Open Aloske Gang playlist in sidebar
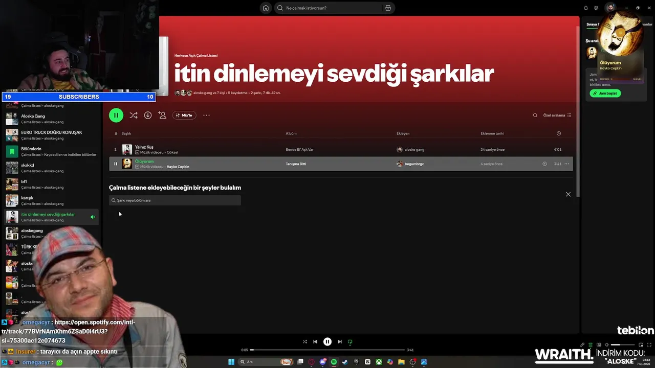Screen dimensions: 655x368 [x=52, y=119]
